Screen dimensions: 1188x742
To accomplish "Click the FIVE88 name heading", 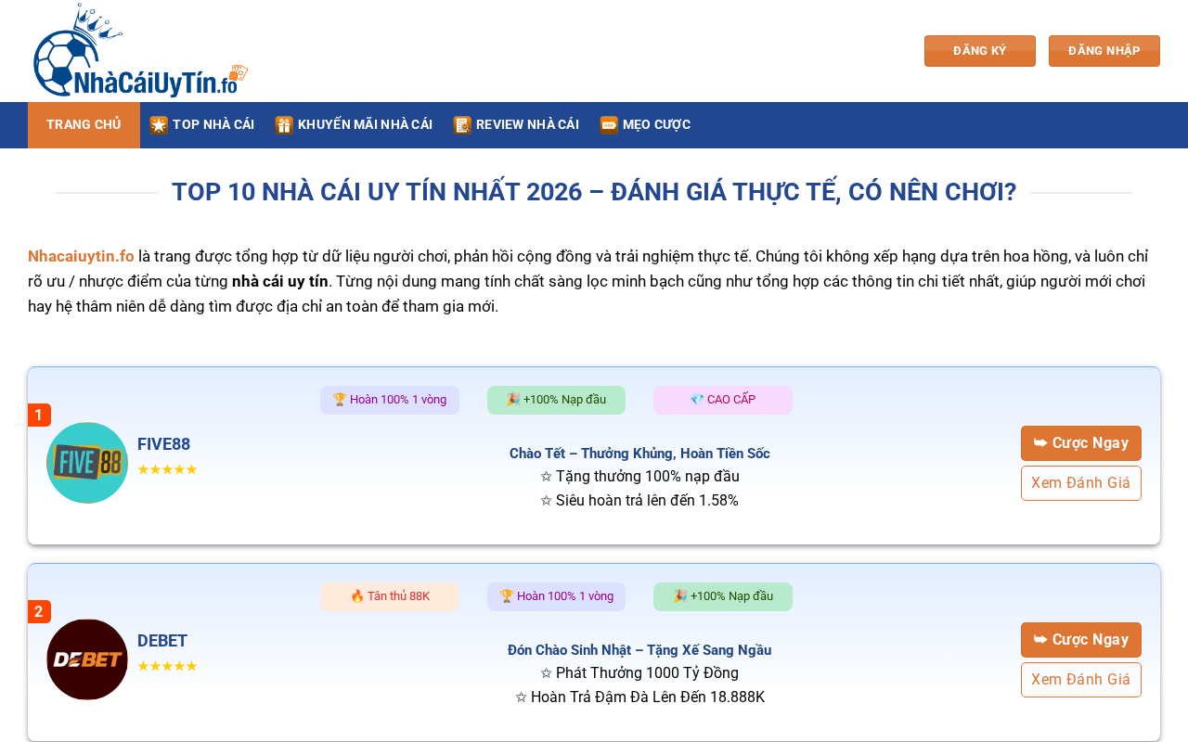I will pyautogui.click(x=163, y=444).
